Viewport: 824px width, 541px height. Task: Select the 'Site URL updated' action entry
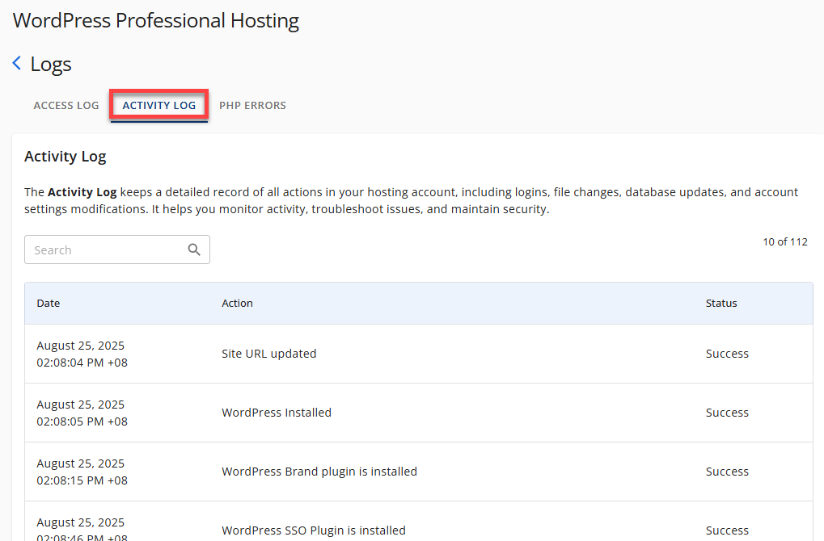point(269,354)
